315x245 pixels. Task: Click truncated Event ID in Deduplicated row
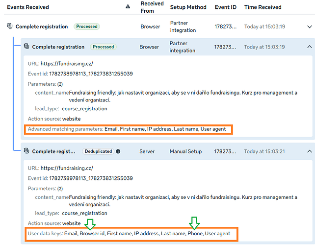pyautogui.click(x=225, y=151)
